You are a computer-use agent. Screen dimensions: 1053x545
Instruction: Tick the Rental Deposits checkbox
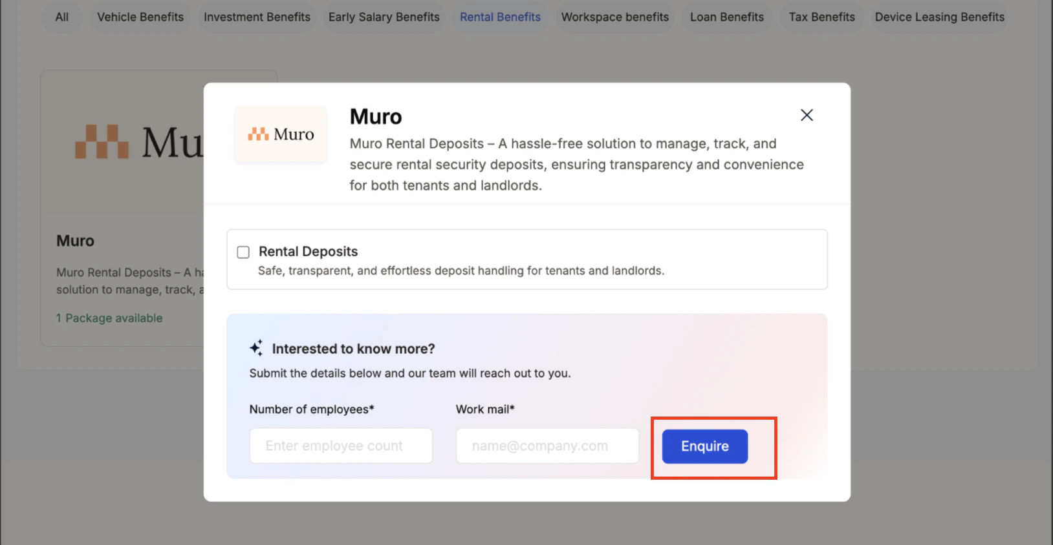point(243,252)
